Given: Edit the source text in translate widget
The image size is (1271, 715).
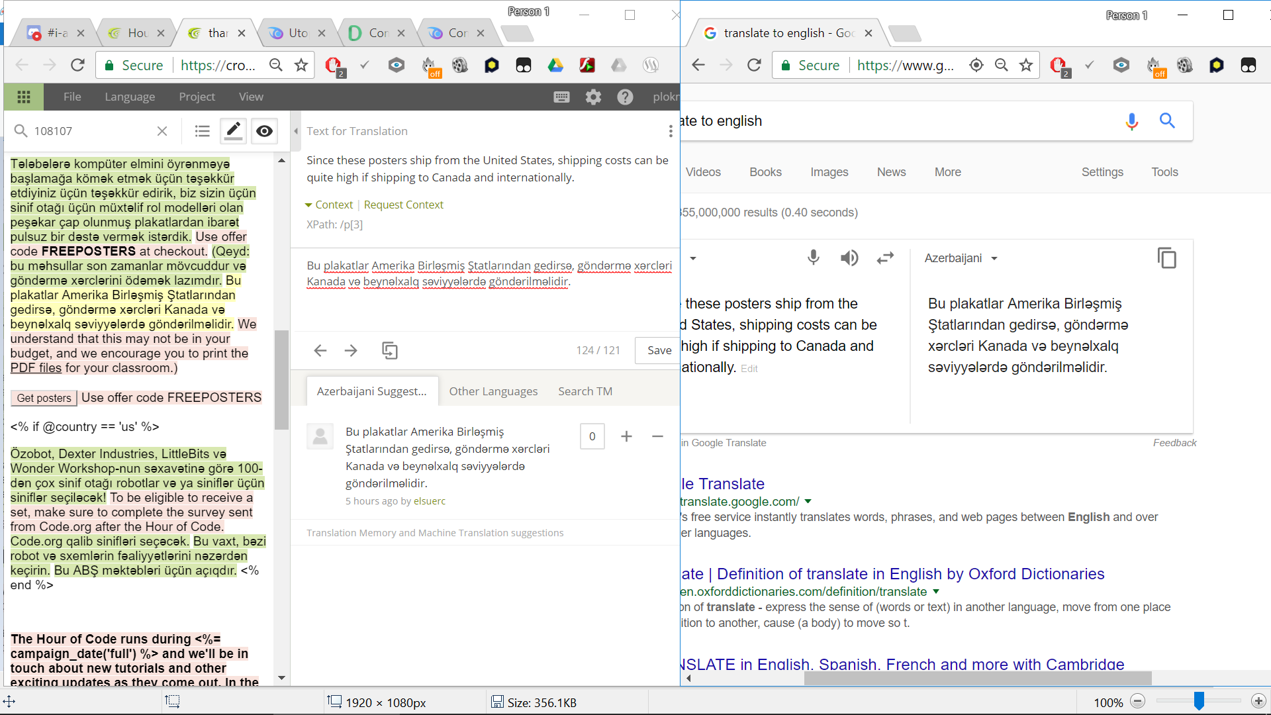Looking at the screenshot, I should coord(749,369).
